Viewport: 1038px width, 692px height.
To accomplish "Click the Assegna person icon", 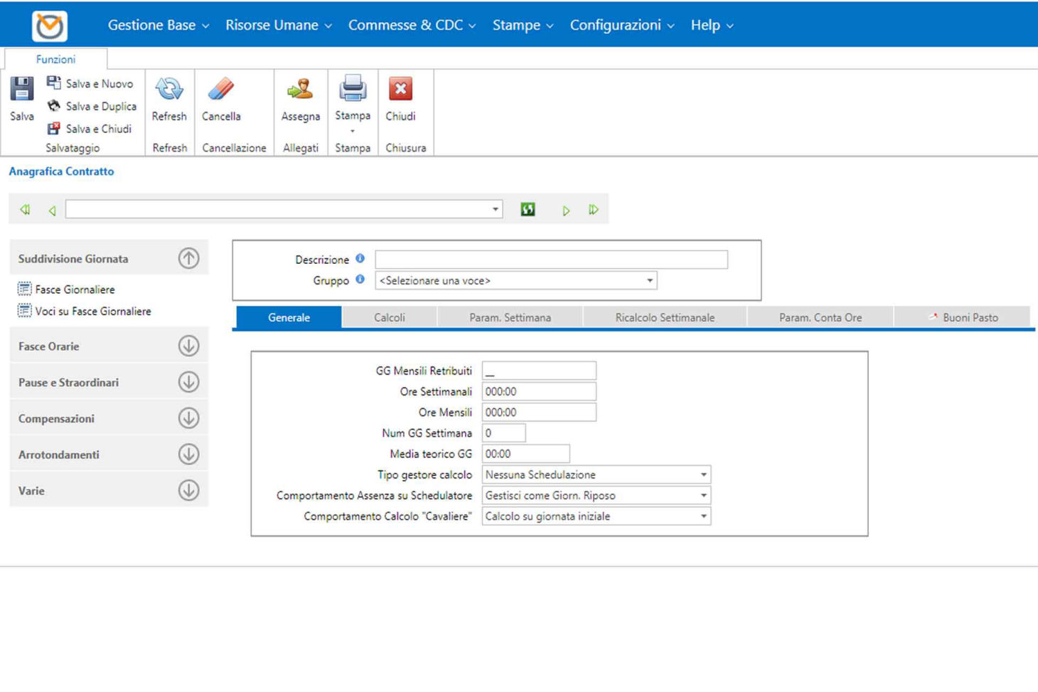I will point(300,89).
